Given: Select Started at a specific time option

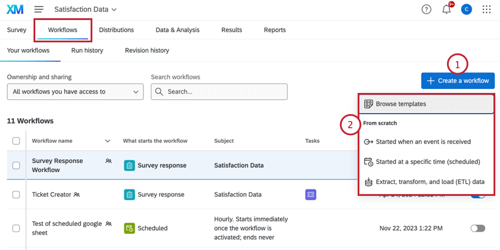Looking at the screenshot, I should tap(428, 162).
